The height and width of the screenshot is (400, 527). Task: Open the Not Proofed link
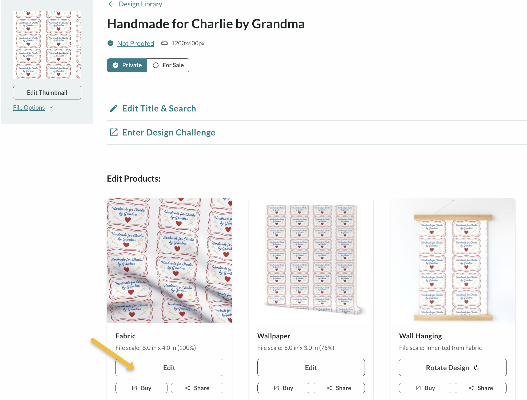coord(135,43)
